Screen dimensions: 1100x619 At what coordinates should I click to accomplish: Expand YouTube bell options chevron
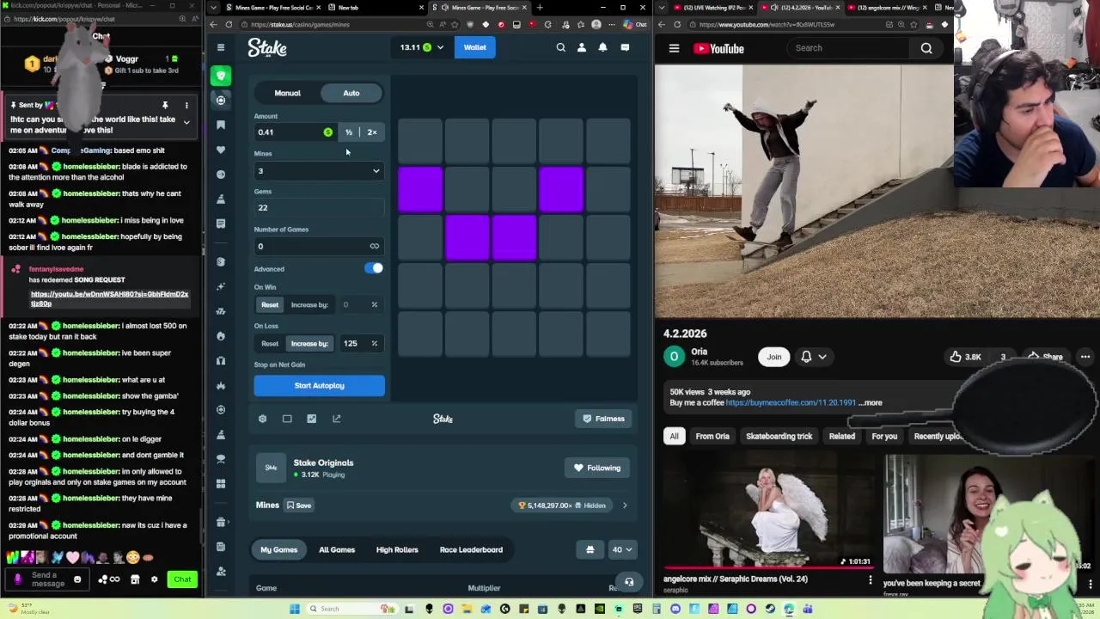pos(822,357)
